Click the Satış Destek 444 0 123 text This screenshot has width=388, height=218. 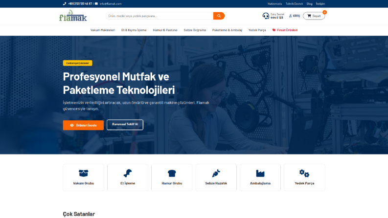[x=277, y=16]
